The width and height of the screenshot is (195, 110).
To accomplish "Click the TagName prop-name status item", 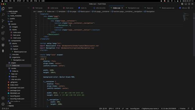I will click(150, 108).
